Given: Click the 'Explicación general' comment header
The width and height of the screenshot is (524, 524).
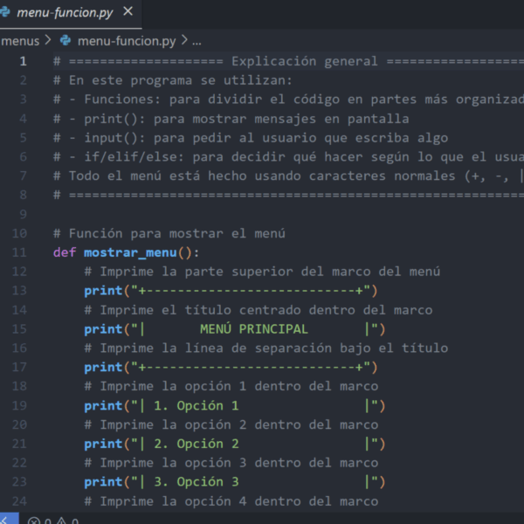Looking at the screenshot, I should tap(305, 61).
